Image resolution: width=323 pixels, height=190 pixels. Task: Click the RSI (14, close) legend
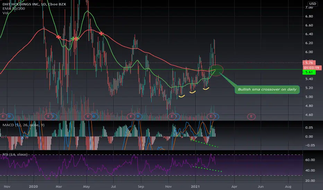(15, 154)
